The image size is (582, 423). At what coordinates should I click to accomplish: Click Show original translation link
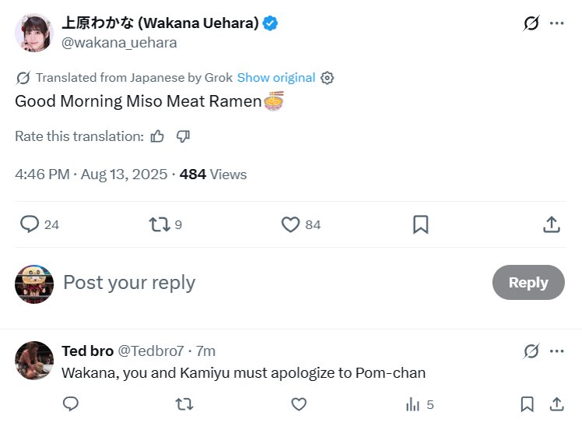[x=276, y=78]
